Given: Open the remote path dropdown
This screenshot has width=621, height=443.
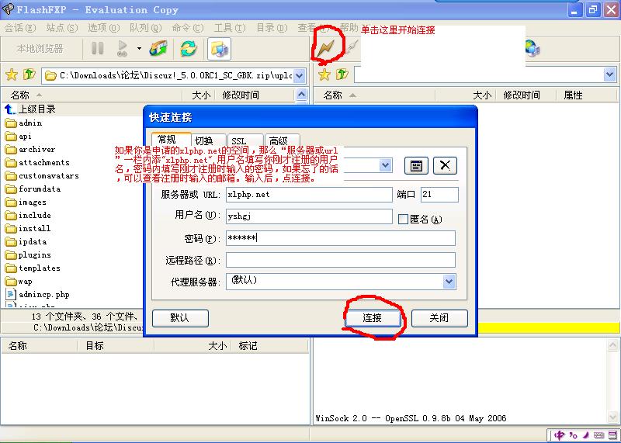Looking at the screenshot, I should pos(610,74).
